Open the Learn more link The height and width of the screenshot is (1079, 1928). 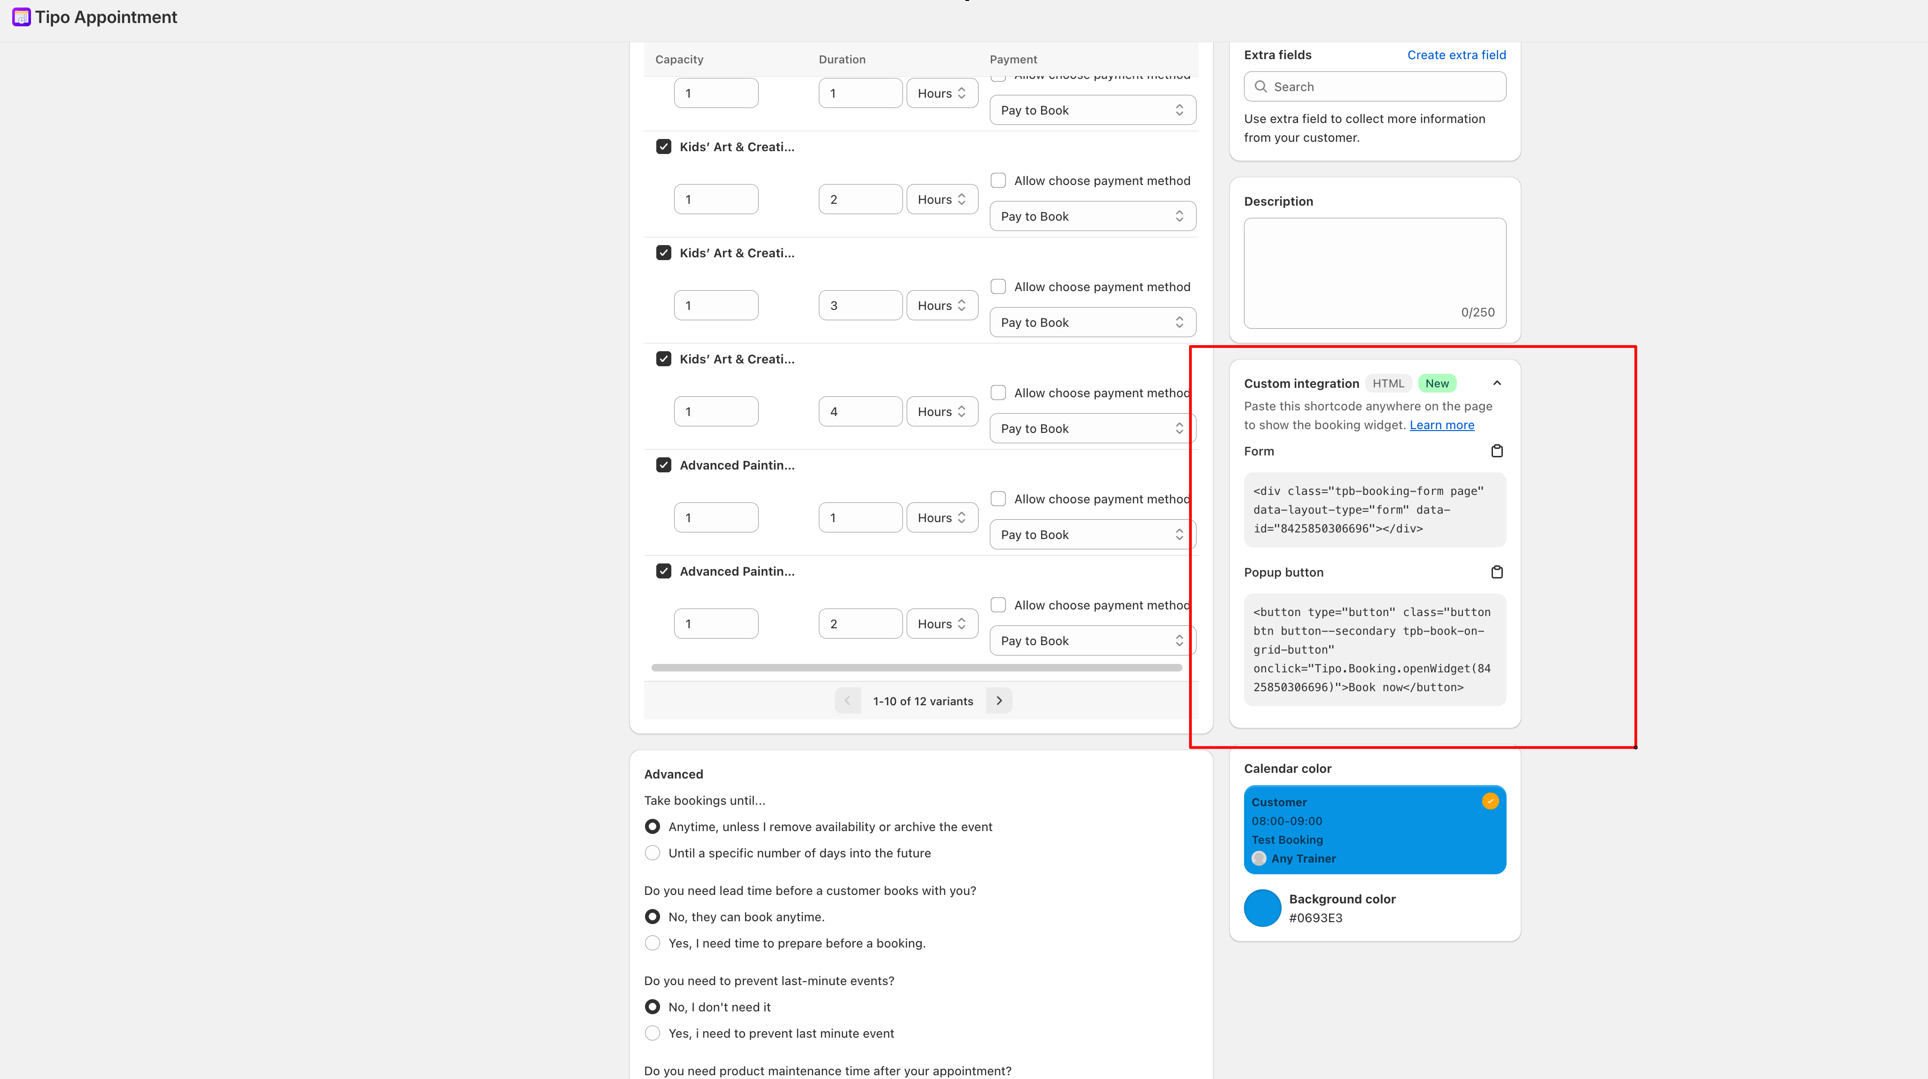click(x=1441, y=425)
